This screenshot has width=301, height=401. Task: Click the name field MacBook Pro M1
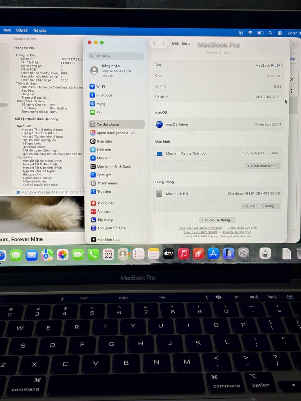268,65
